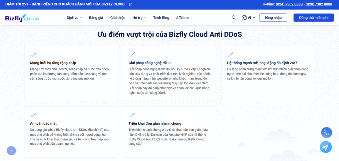
Task: Click the globe language icon
Action: [x=244, y=18]
